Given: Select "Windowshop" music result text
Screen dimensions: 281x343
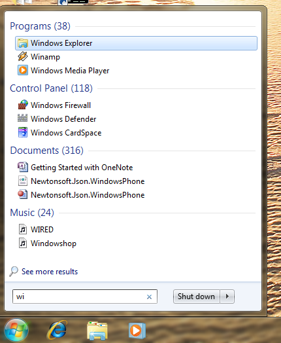Looking at the screenshot, I should point(54,244).
